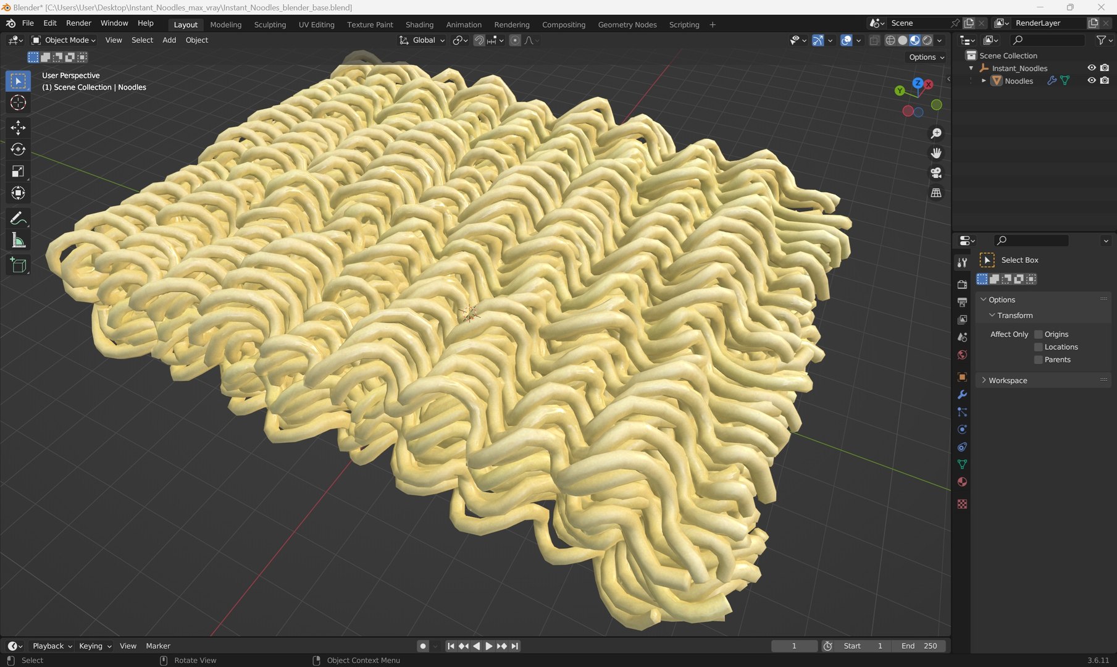Open the Object properties tab
This screenshot has height=667, width=1117.
coord(962,377)
